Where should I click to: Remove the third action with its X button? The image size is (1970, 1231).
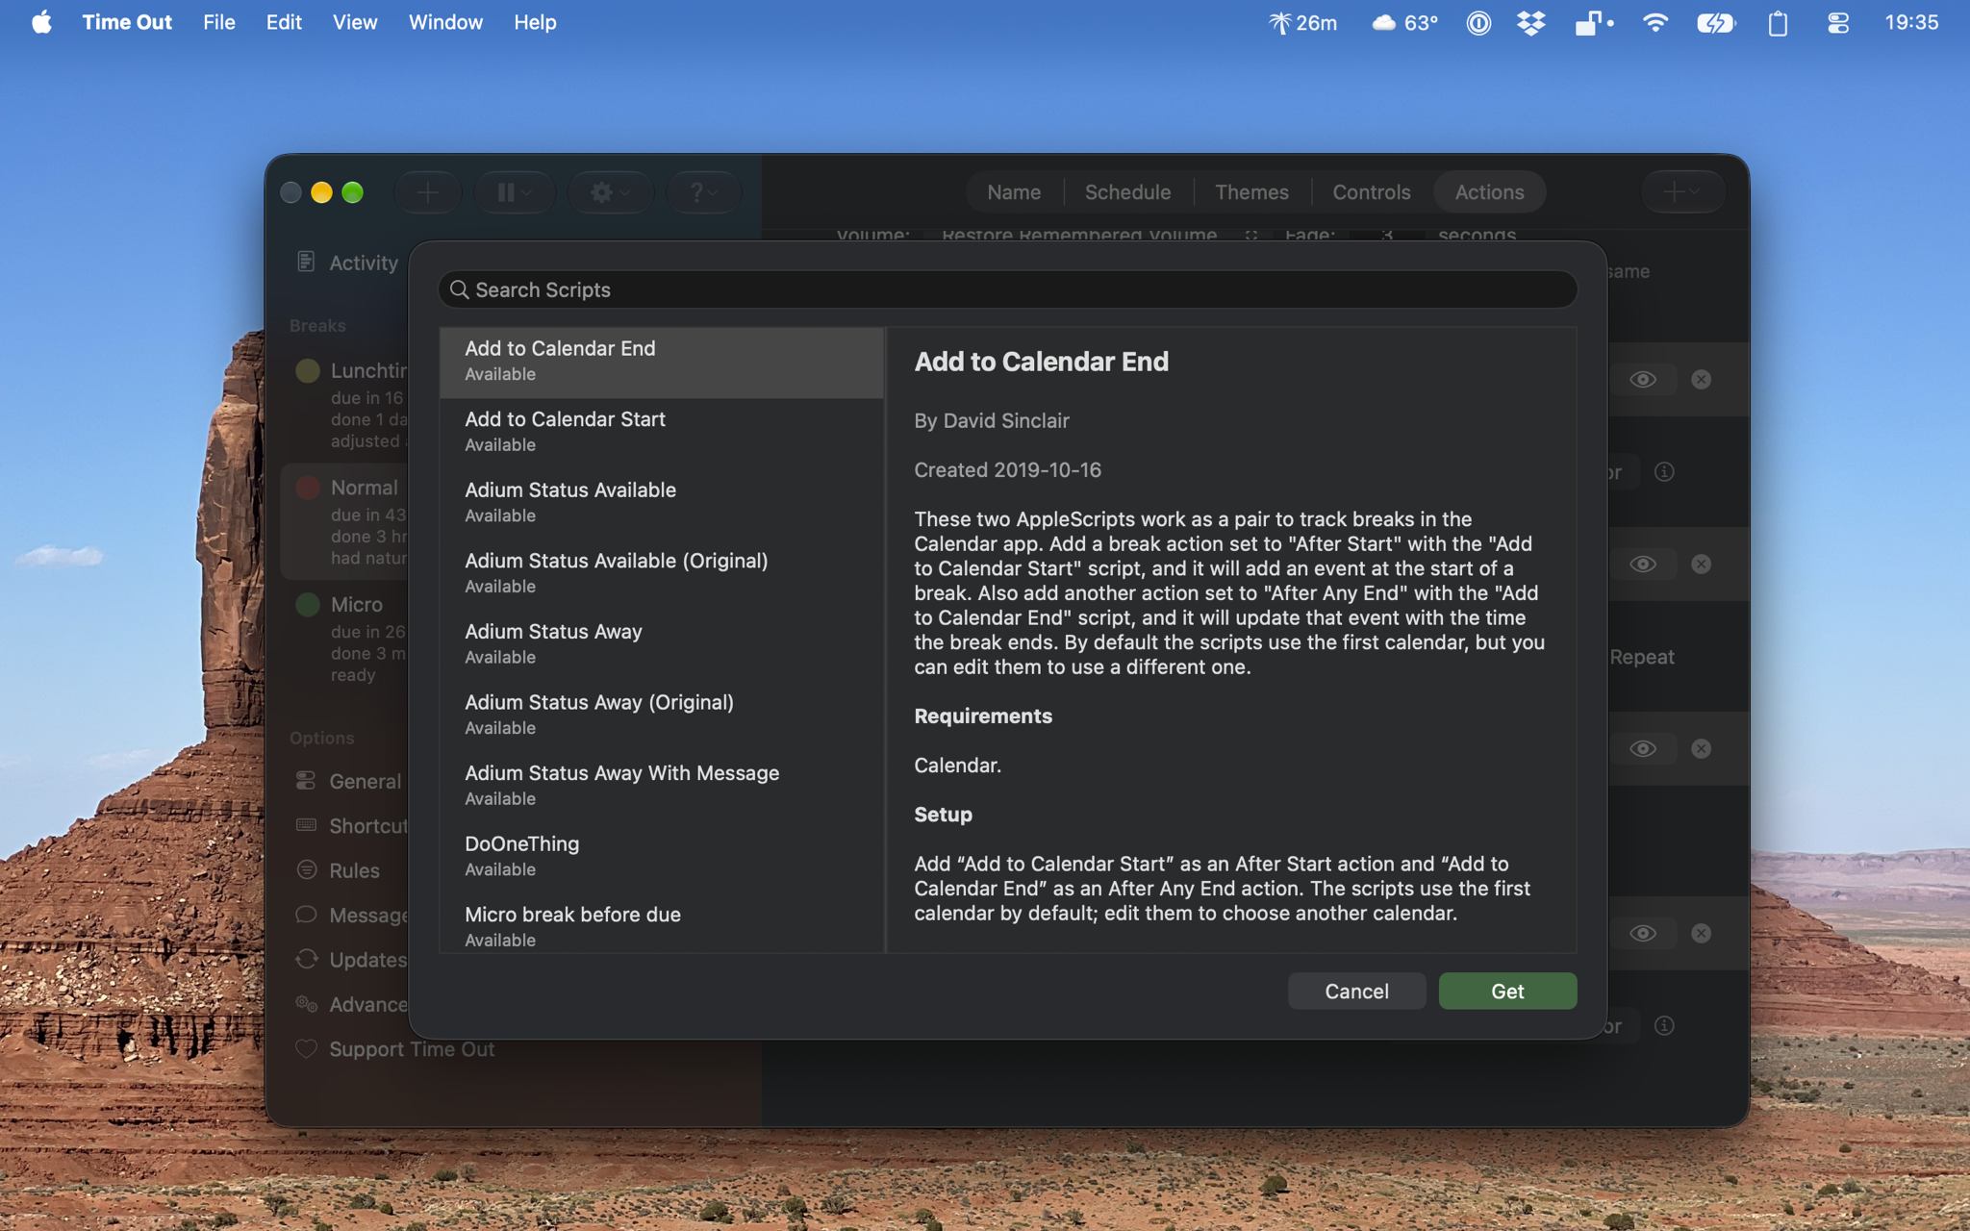(x=1701, y=748)
